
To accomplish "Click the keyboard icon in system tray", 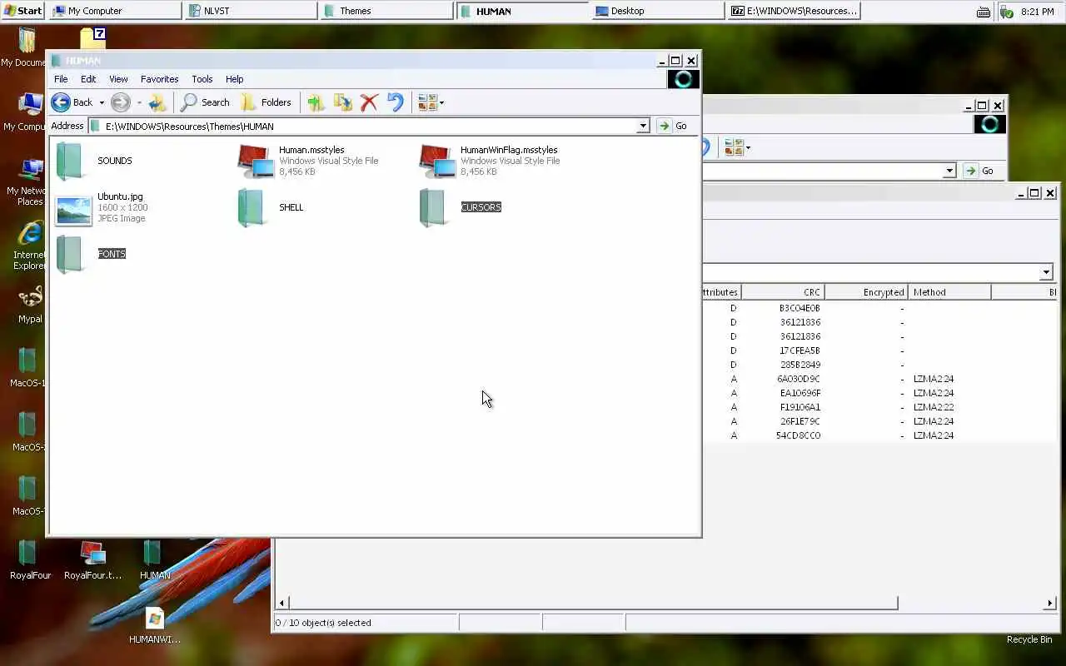I will click(984, 12).
